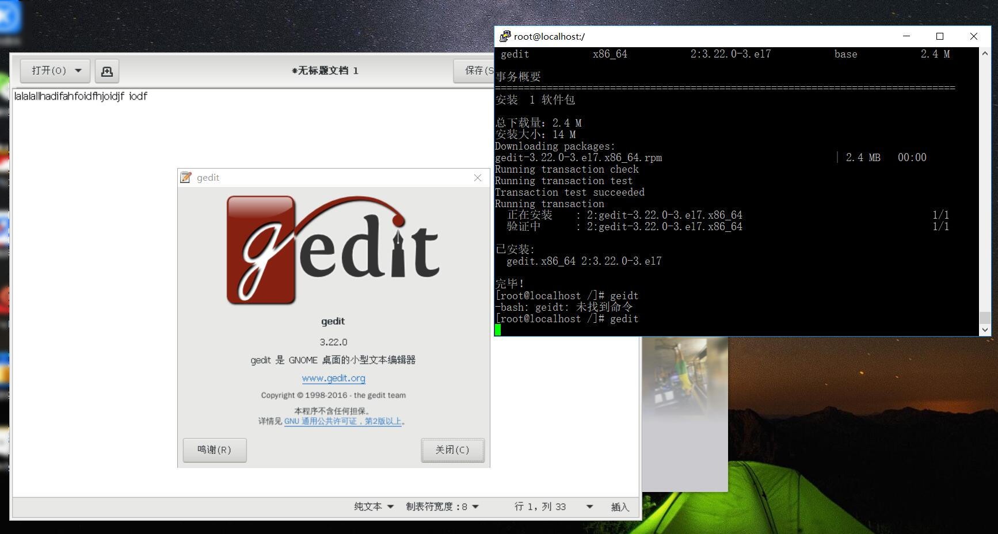Click the '已安装:' line in the terminal
998x534 pixels.
tap(515, 249)
